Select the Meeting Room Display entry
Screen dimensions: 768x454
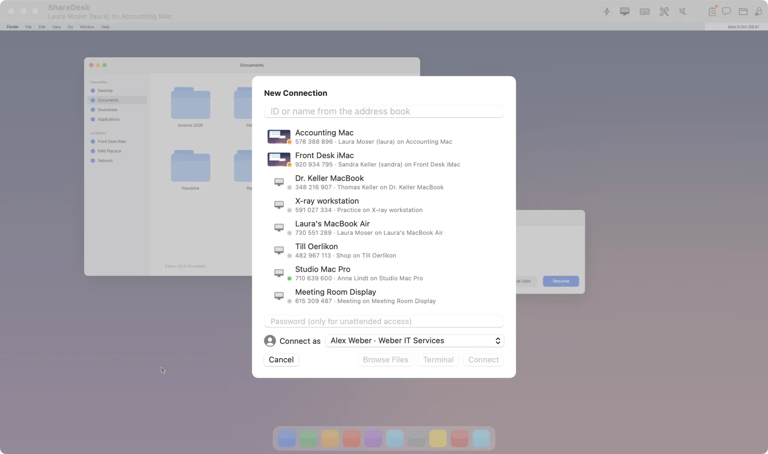pyautogui.click(x=384, y=296)
